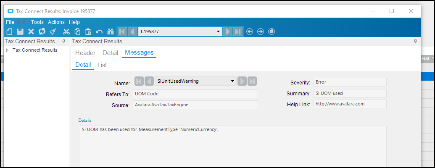
Task: Click the Severity field showing Error
Action: [350, 82]
